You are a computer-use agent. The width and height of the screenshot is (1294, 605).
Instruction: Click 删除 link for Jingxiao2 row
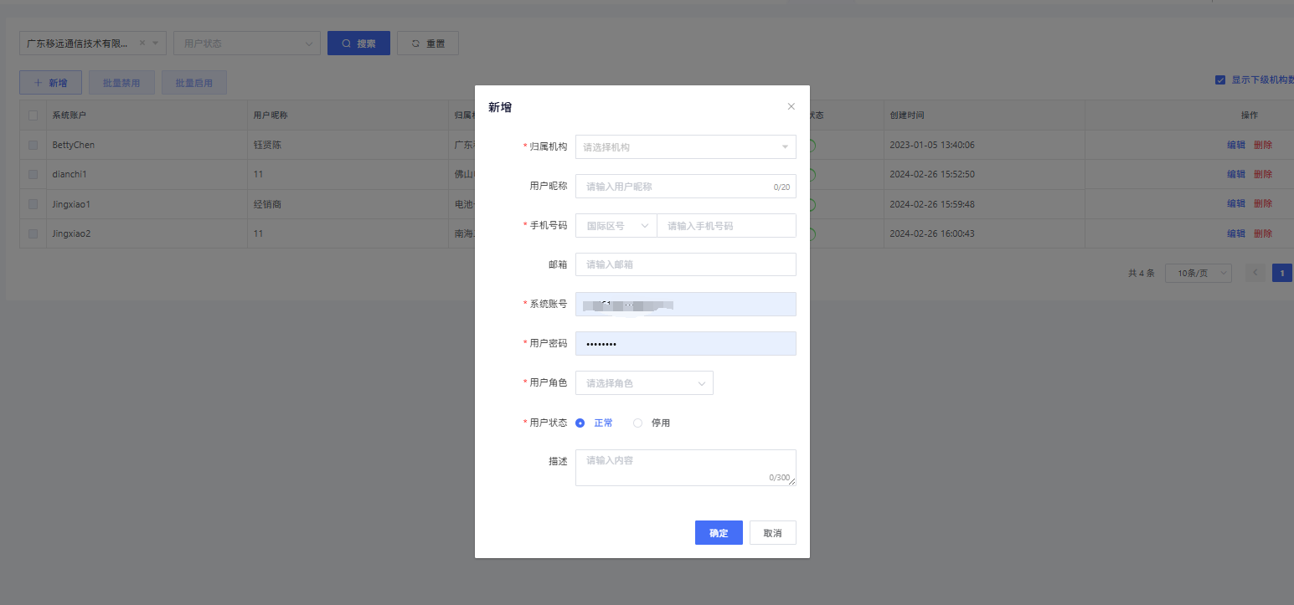[x=1262, y=234]
